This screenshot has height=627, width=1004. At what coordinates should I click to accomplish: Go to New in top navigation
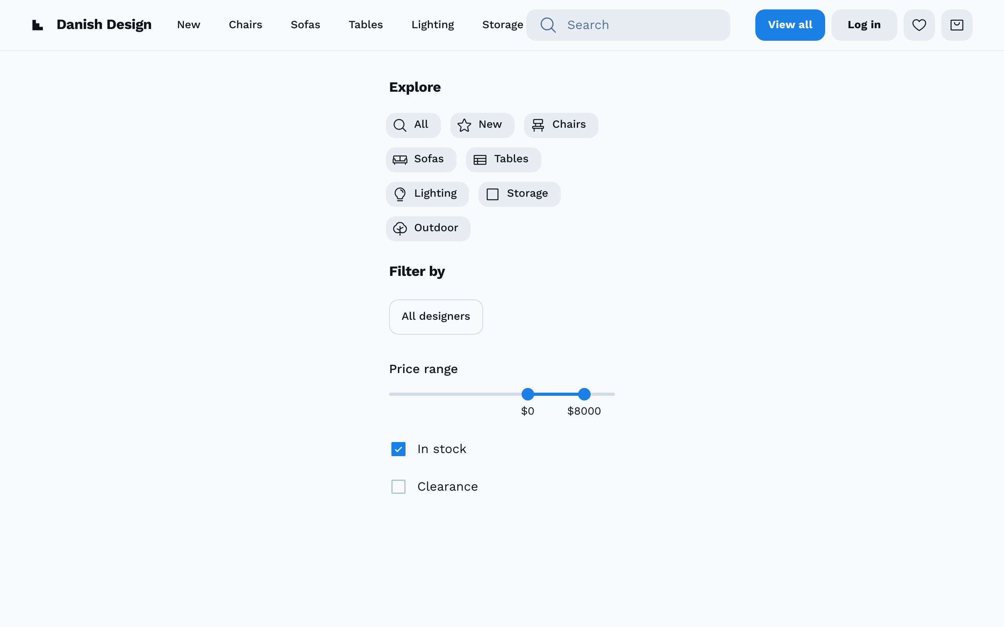tap(188, 25)
